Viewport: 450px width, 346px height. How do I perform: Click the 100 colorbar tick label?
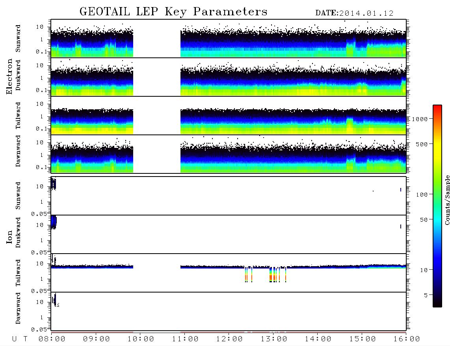[x=422, y=195]
